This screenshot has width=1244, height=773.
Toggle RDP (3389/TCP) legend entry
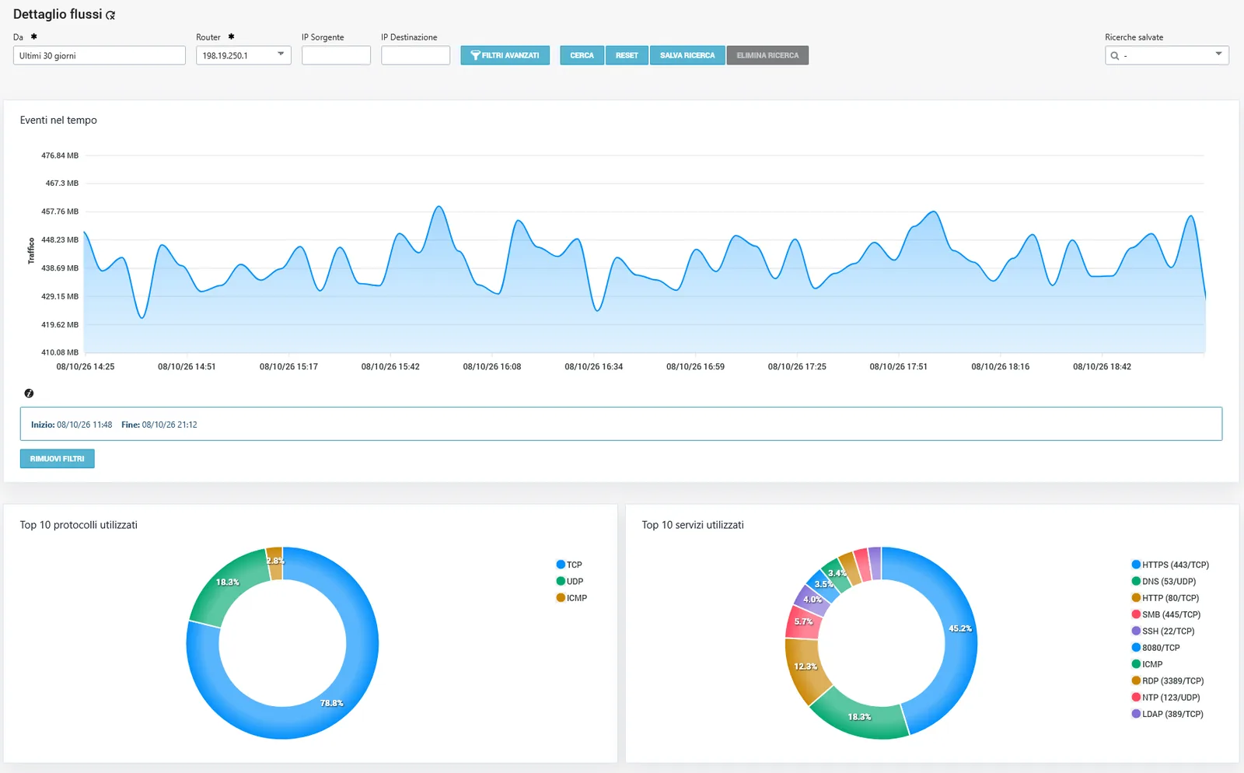(1168, 680)
